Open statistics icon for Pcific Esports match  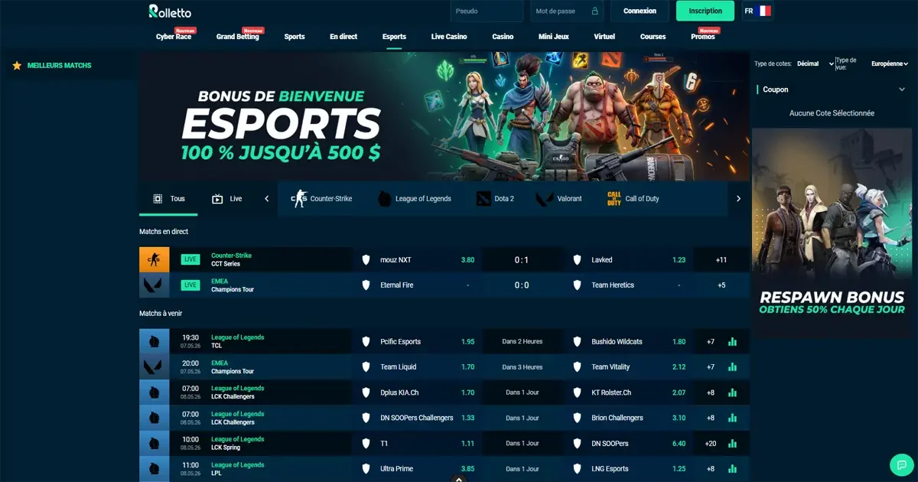pyautogui.click(x=732, y=342)
